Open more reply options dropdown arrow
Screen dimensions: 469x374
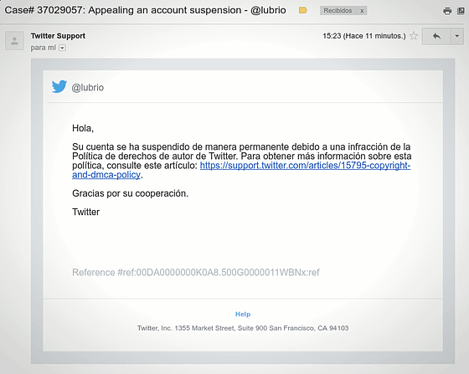(456, 37)
